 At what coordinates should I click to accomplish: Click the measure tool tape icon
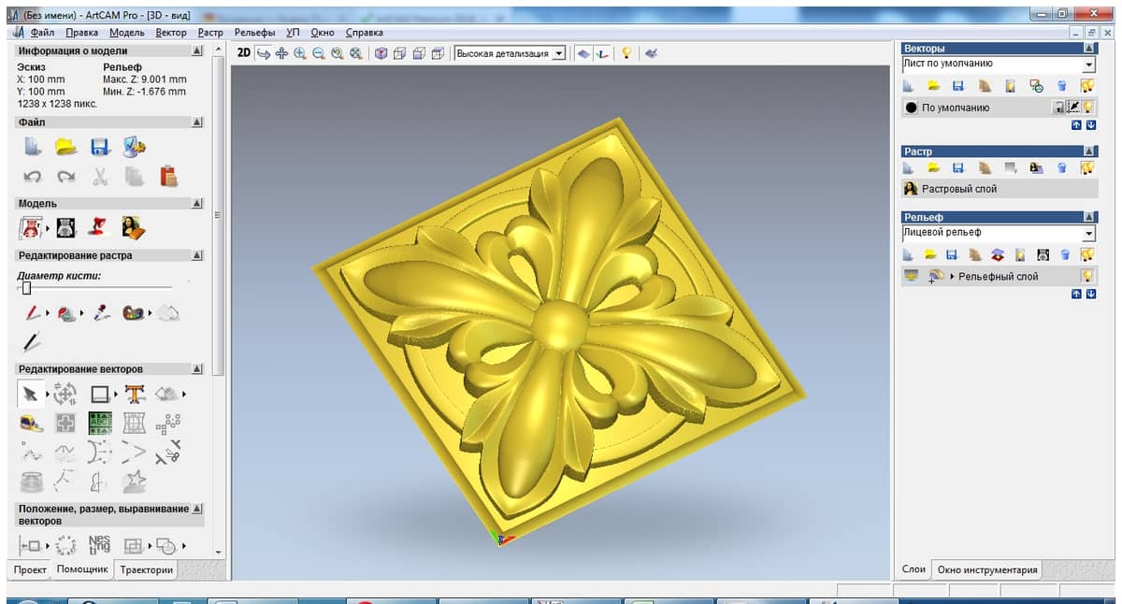[x=31, y=424]
